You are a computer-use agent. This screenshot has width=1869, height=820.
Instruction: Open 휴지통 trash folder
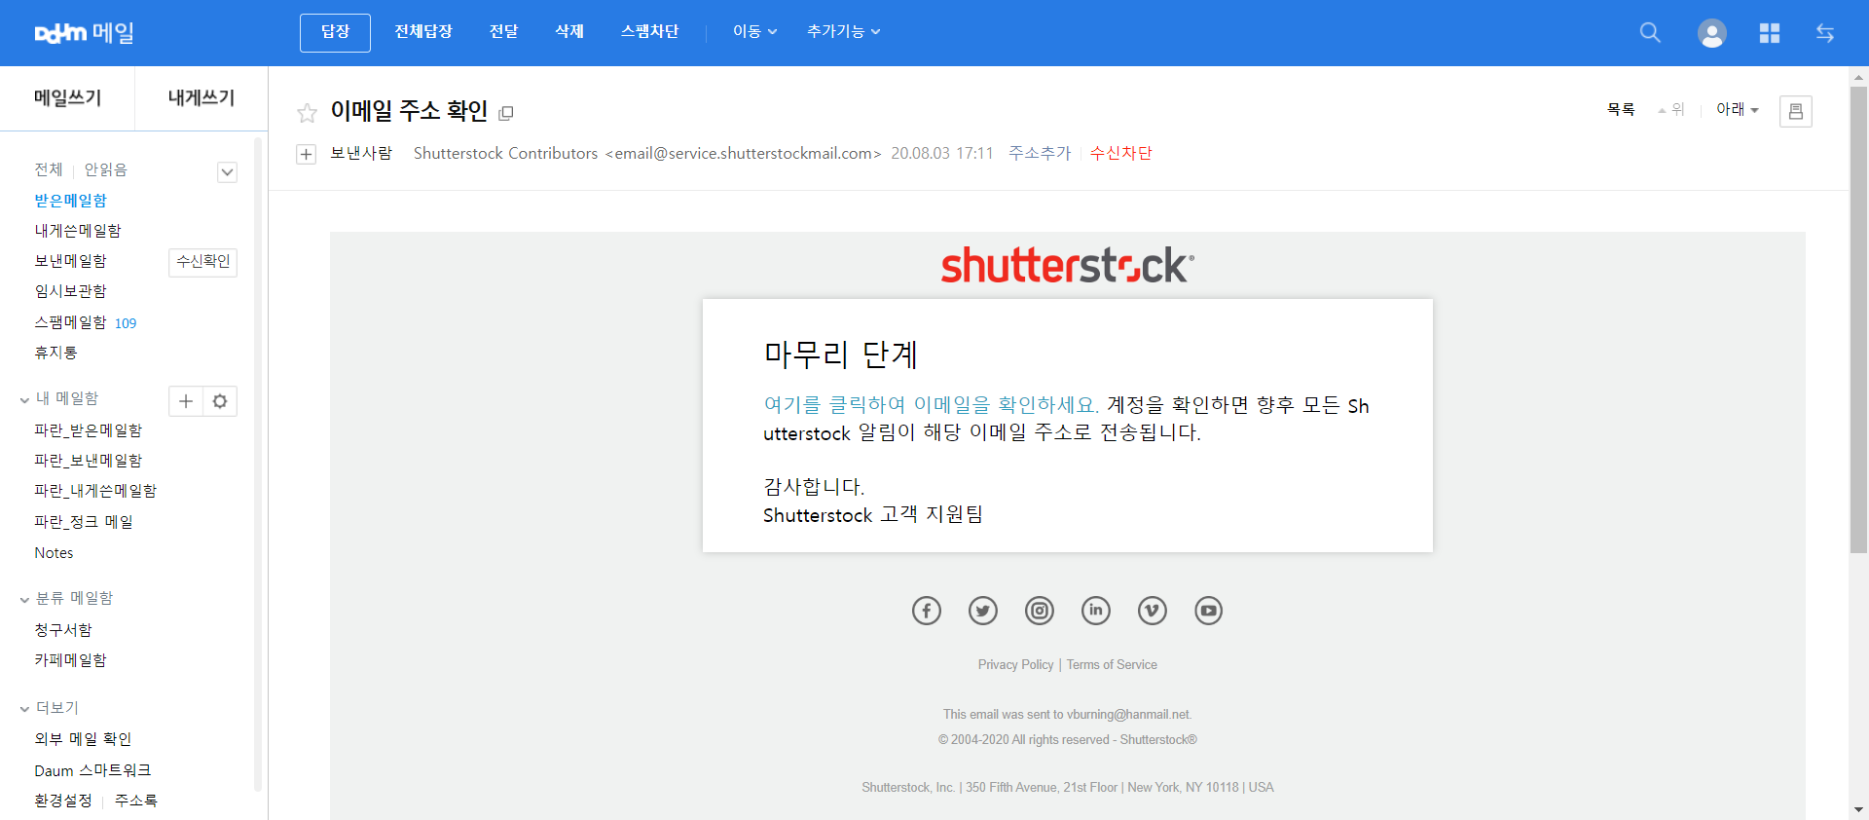tap(55, 353)
